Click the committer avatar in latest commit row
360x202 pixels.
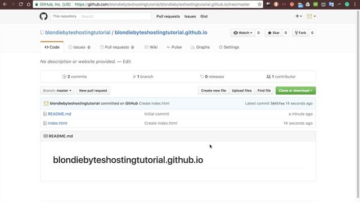point(46,103)
